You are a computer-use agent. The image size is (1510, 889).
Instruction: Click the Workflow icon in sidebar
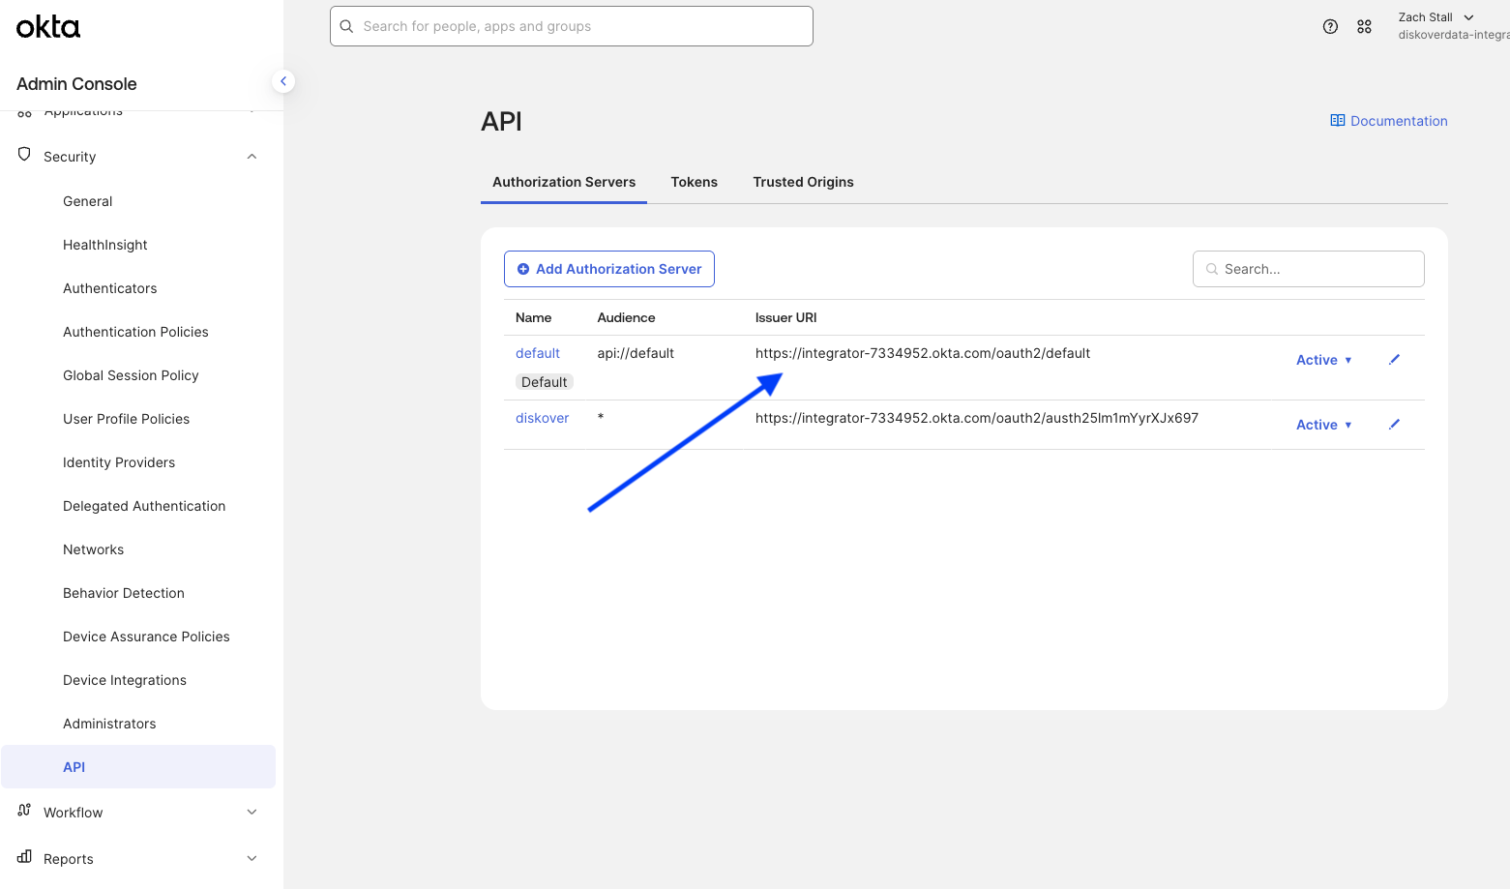point(24,811)
